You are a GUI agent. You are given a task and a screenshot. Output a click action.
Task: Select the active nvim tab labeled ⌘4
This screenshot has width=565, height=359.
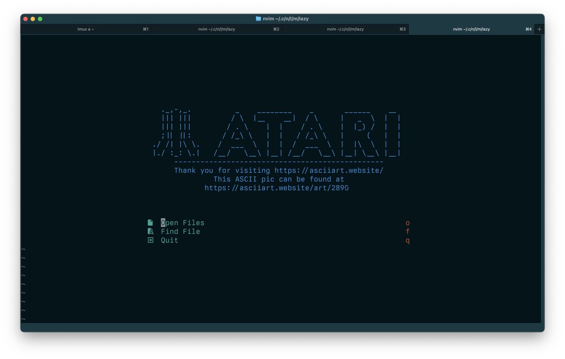tap(472, 29)
